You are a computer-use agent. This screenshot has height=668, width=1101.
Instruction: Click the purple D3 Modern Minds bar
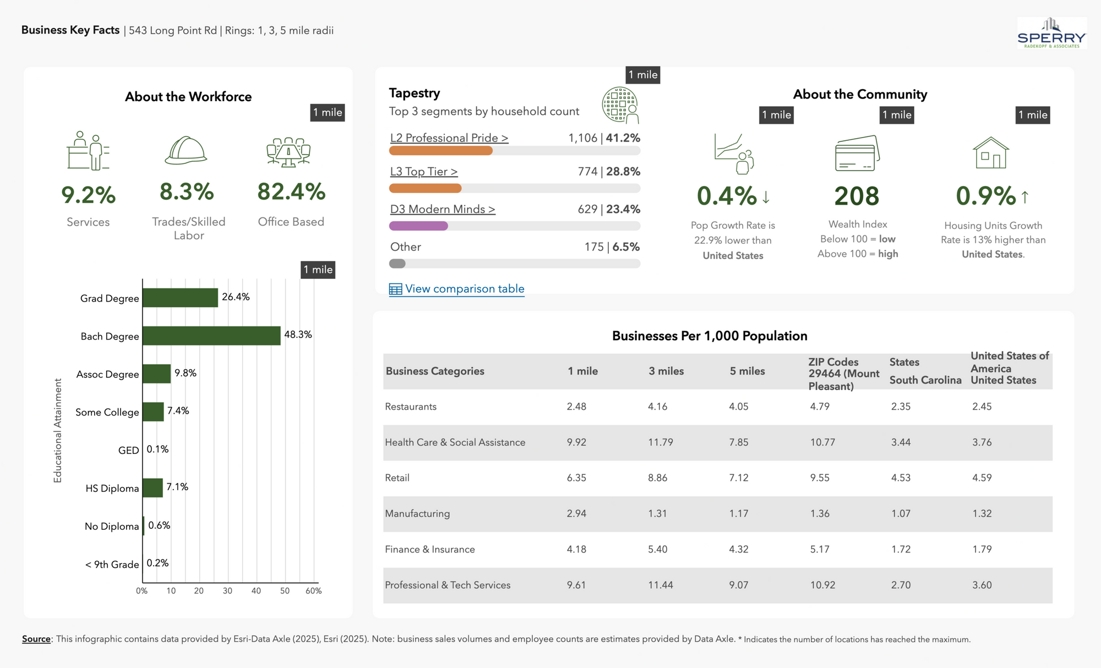tap(418, 226)
